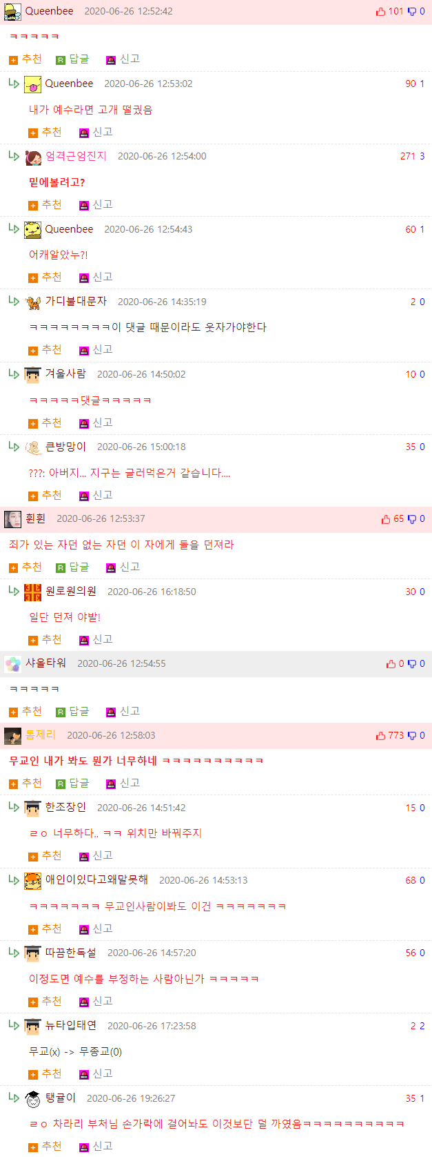432x1157 pixels.
Task: Click thumbs-down icon on 톰제리's comment
Action: click(x=412, y=736)
